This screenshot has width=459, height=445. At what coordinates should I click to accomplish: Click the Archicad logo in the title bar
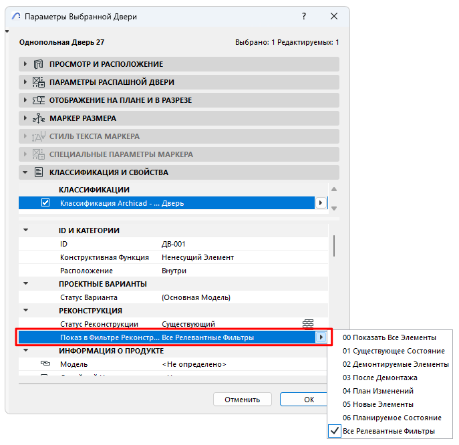pyautogui.click(x=16, y=16)
